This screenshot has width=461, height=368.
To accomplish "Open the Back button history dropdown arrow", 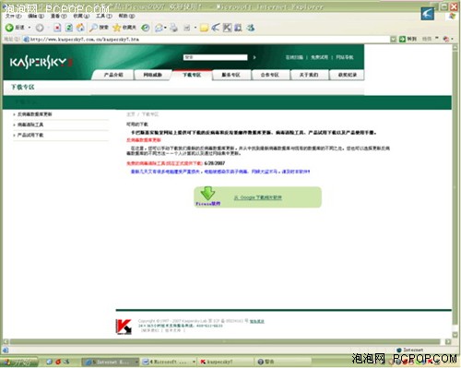I will [x=30, y=28].
